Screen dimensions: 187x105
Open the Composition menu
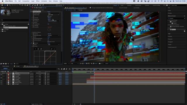tap(26, 1)
